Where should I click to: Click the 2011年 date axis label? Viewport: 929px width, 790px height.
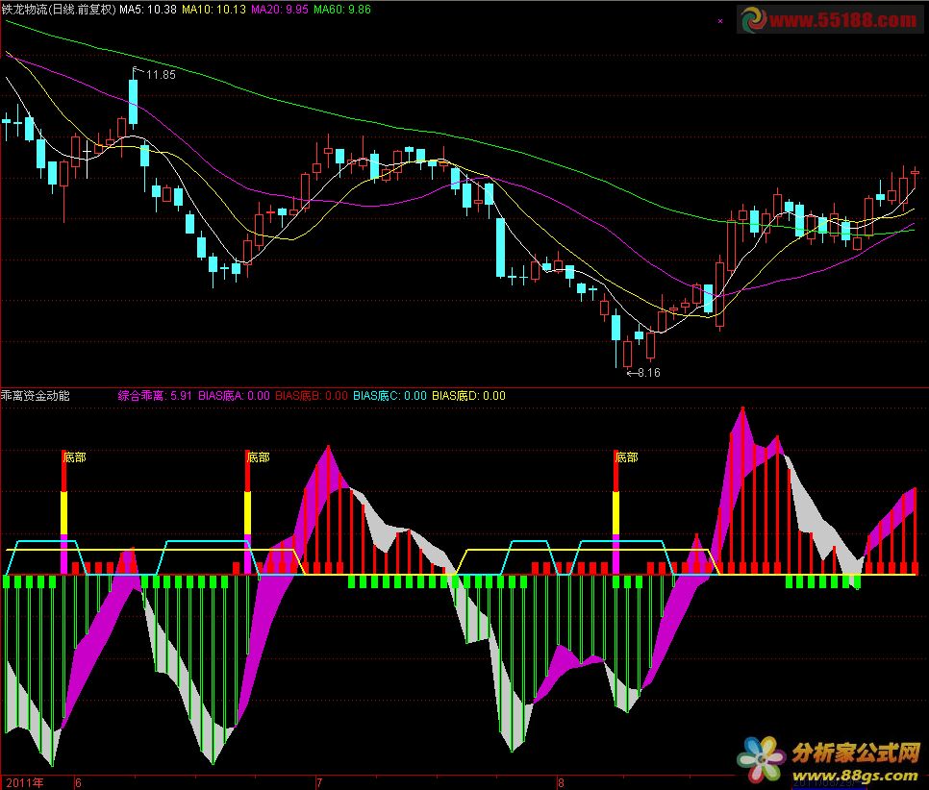point(24,783)
